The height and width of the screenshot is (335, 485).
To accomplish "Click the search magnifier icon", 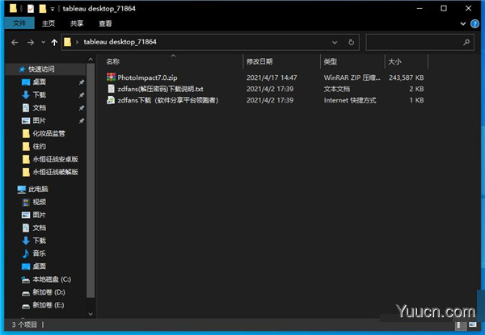I will [x=466, y=42].
